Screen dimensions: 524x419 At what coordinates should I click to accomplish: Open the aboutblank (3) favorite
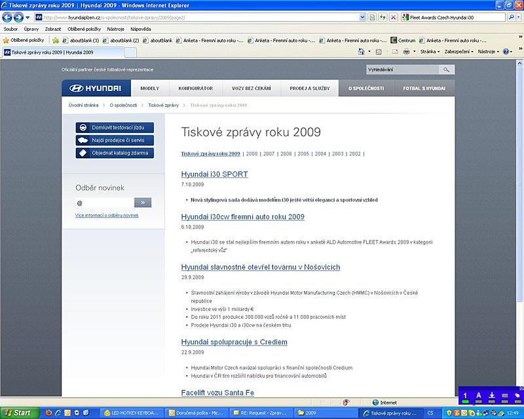[x=81, y=41]
